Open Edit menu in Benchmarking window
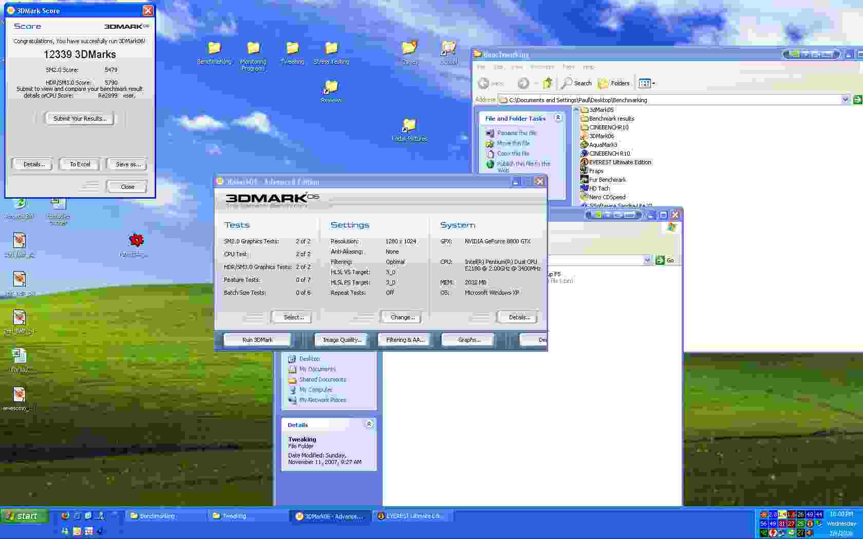863x539 pixels. (498, 67)
